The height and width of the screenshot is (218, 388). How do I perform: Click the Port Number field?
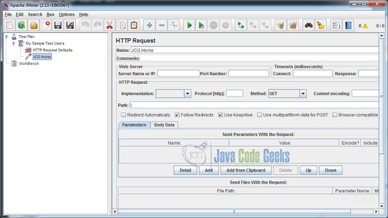(249, 73)
